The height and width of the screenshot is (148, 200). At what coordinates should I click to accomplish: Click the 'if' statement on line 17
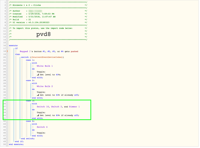[x=16, y=49]
